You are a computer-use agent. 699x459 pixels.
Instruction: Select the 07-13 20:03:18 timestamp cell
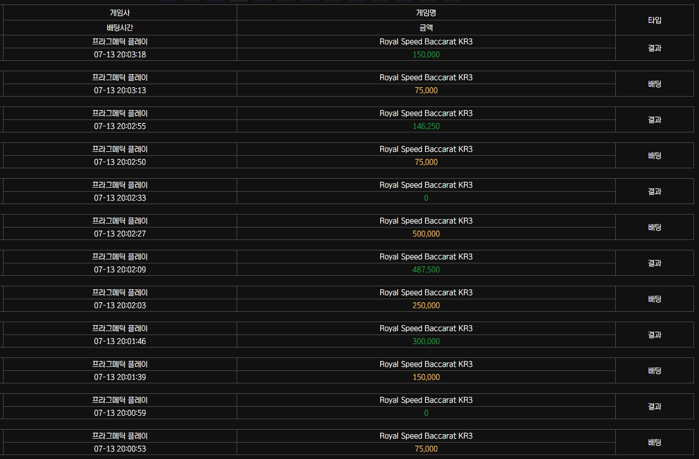tap(120, 55)
